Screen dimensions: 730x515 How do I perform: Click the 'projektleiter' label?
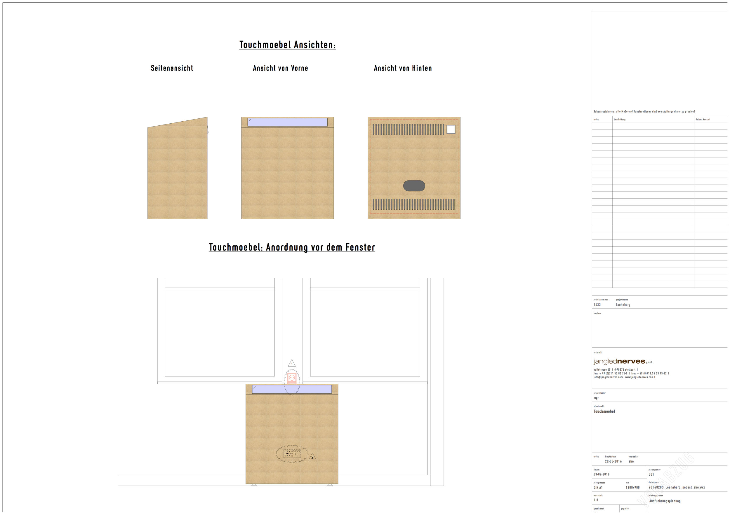(x=599, y=393)
